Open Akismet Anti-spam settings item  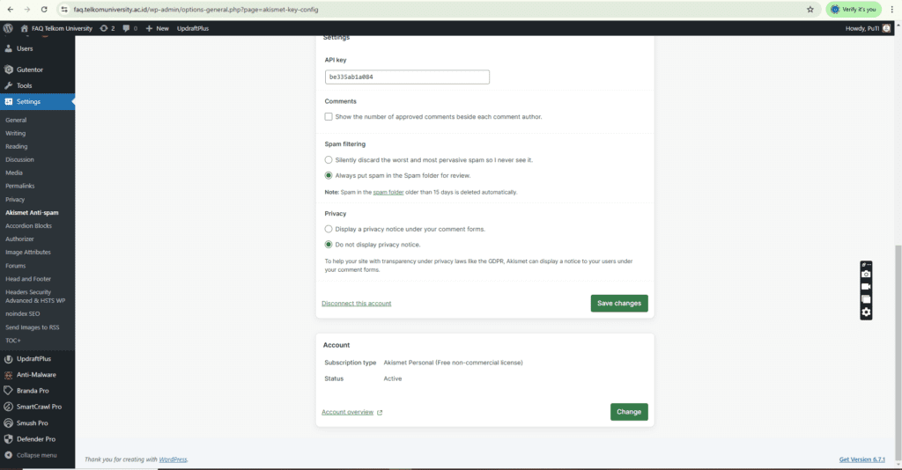pos(33,213)
